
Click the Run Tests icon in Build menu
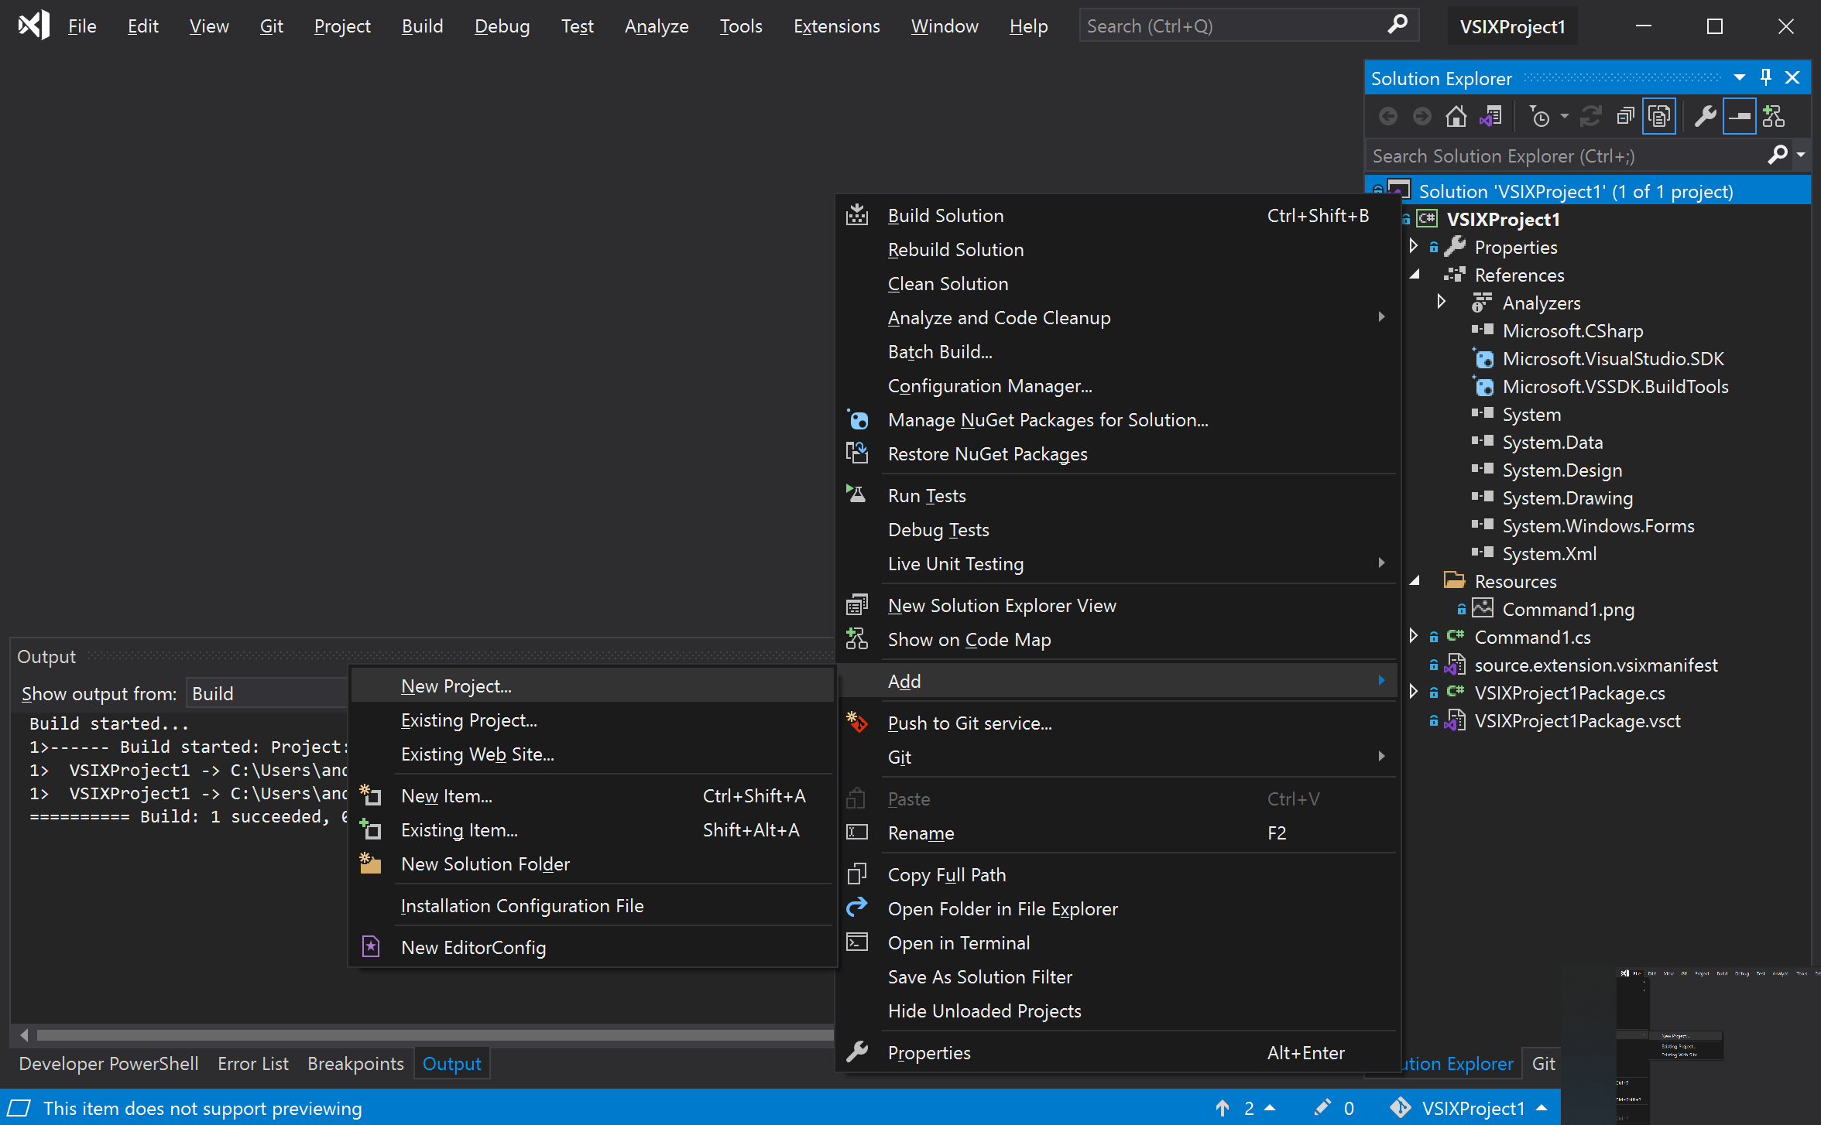[x=857, y=494]
